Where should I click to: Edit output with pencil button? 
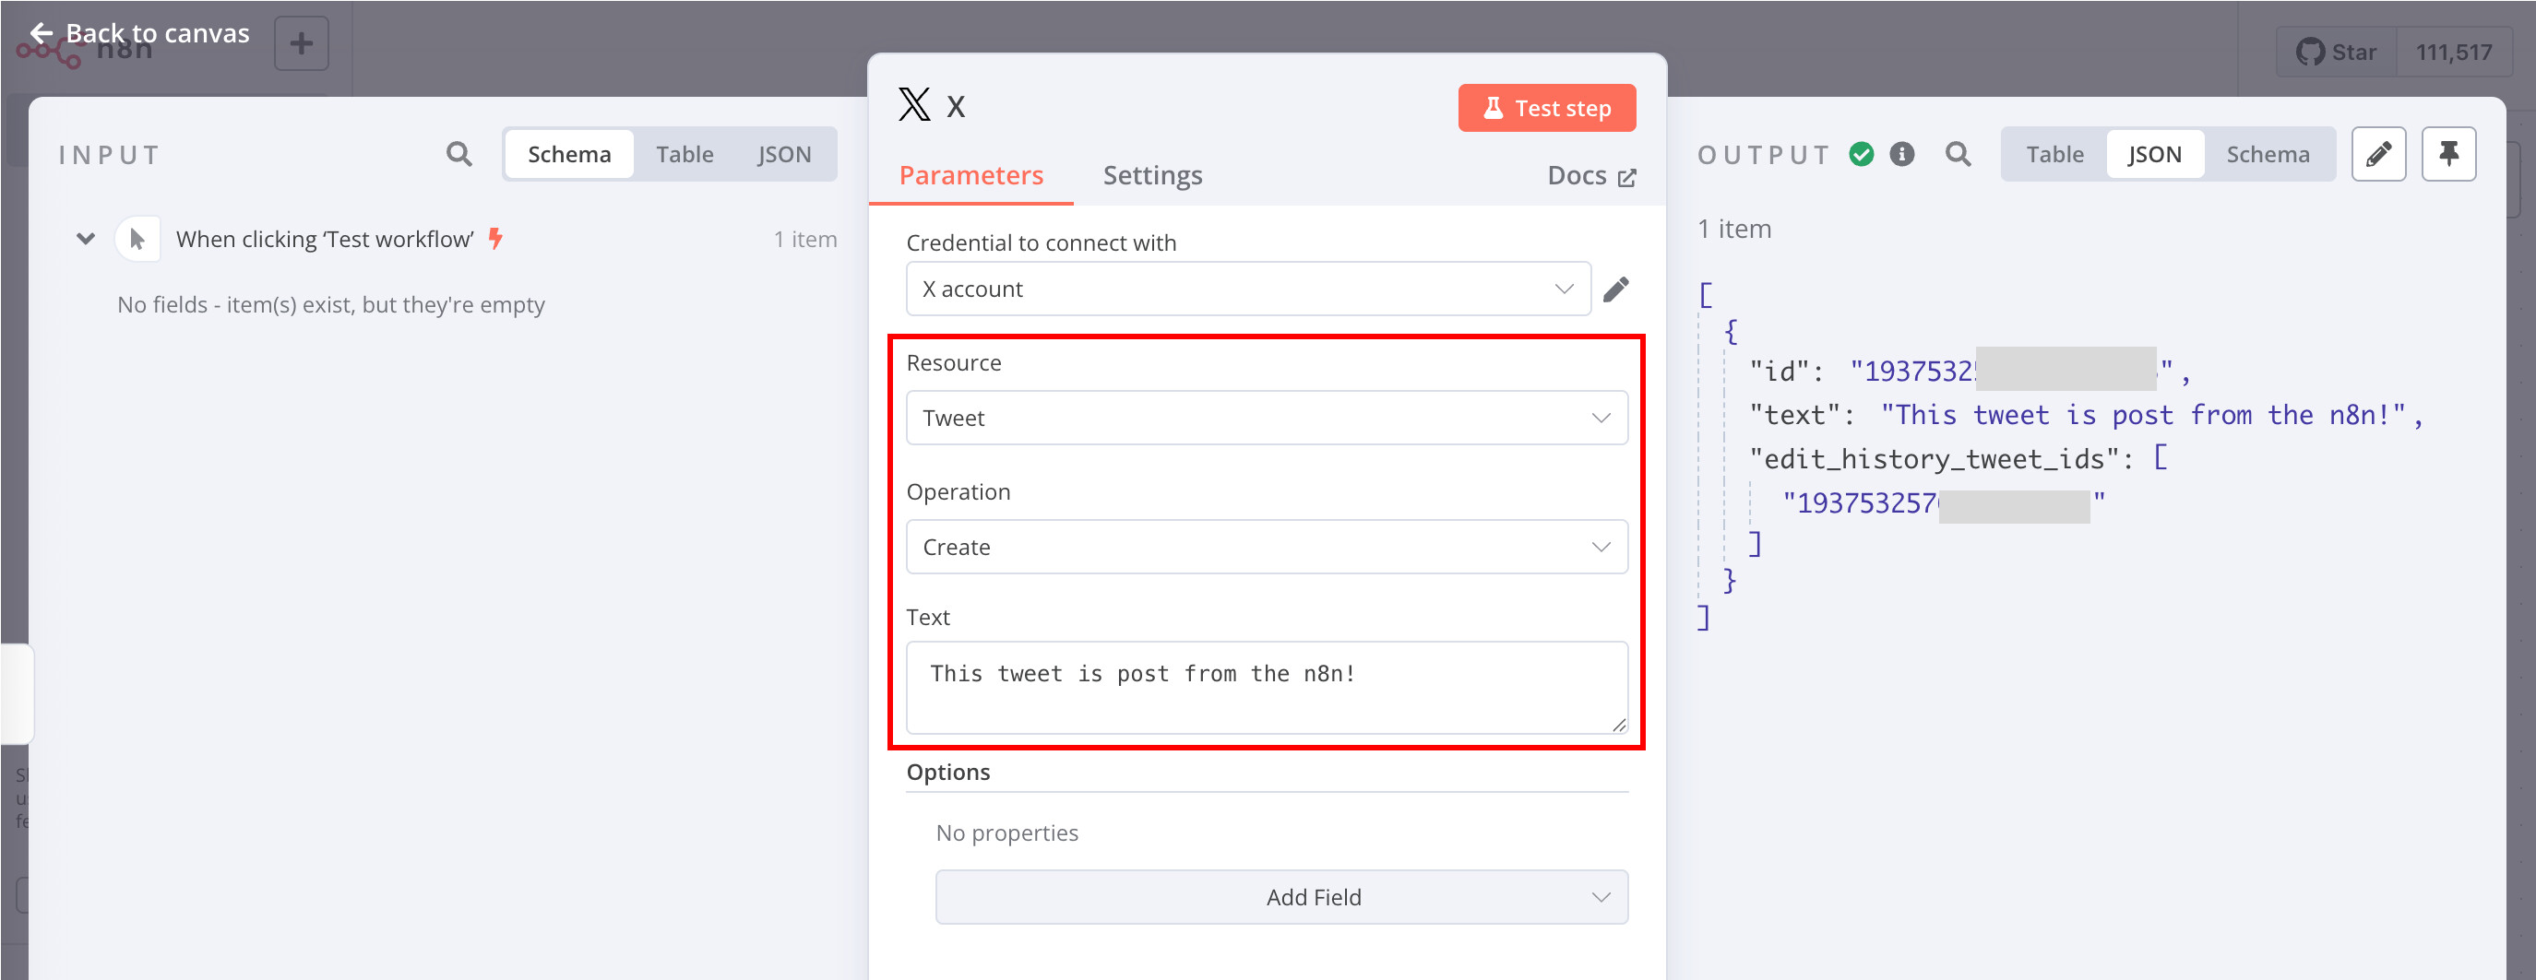pos(2378,155)
